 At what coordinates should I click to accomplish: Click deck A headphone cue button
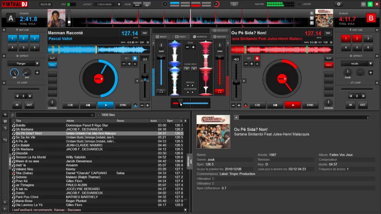[x=161, y=91]
